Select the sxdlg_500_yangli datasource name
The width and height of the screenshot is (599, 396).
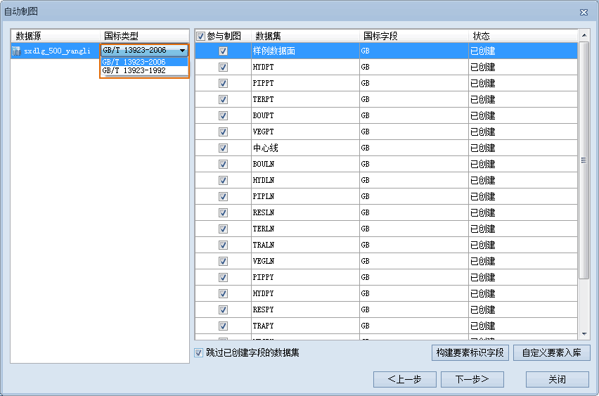58,51
